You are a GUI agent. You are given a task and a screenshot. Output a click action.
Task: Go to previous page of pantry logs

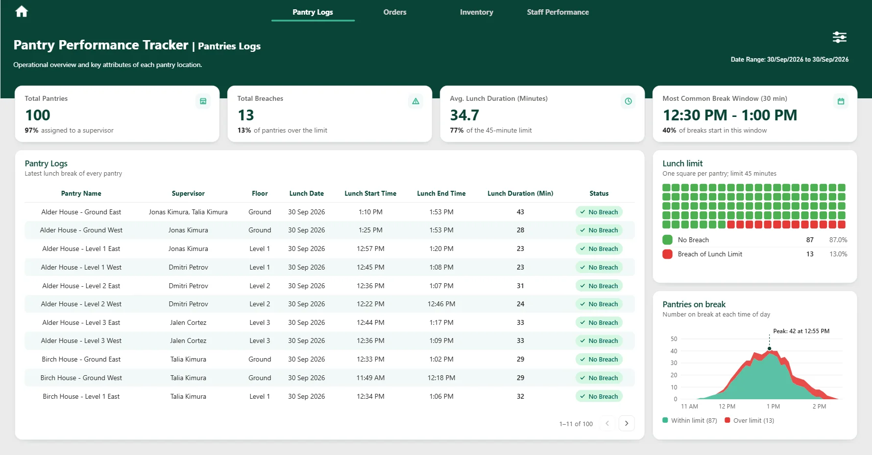tap(607, 423)
